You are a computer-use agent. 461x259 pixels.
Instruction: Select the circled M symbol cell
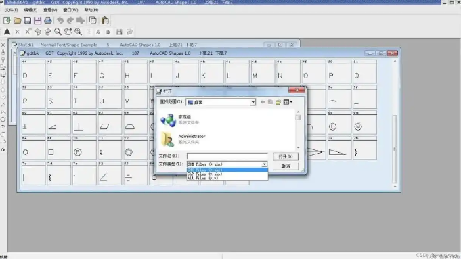(x=365, y=123)
